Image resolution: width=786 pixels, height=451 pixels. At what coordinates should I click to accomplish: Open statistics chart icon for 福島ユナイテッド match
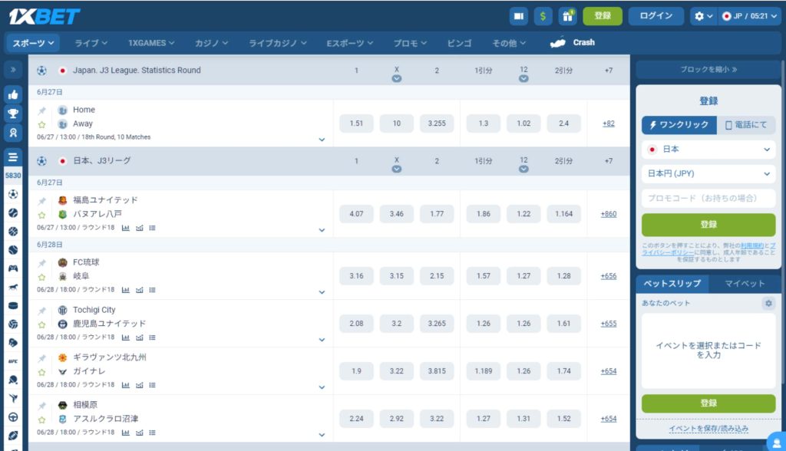point(126,228)
